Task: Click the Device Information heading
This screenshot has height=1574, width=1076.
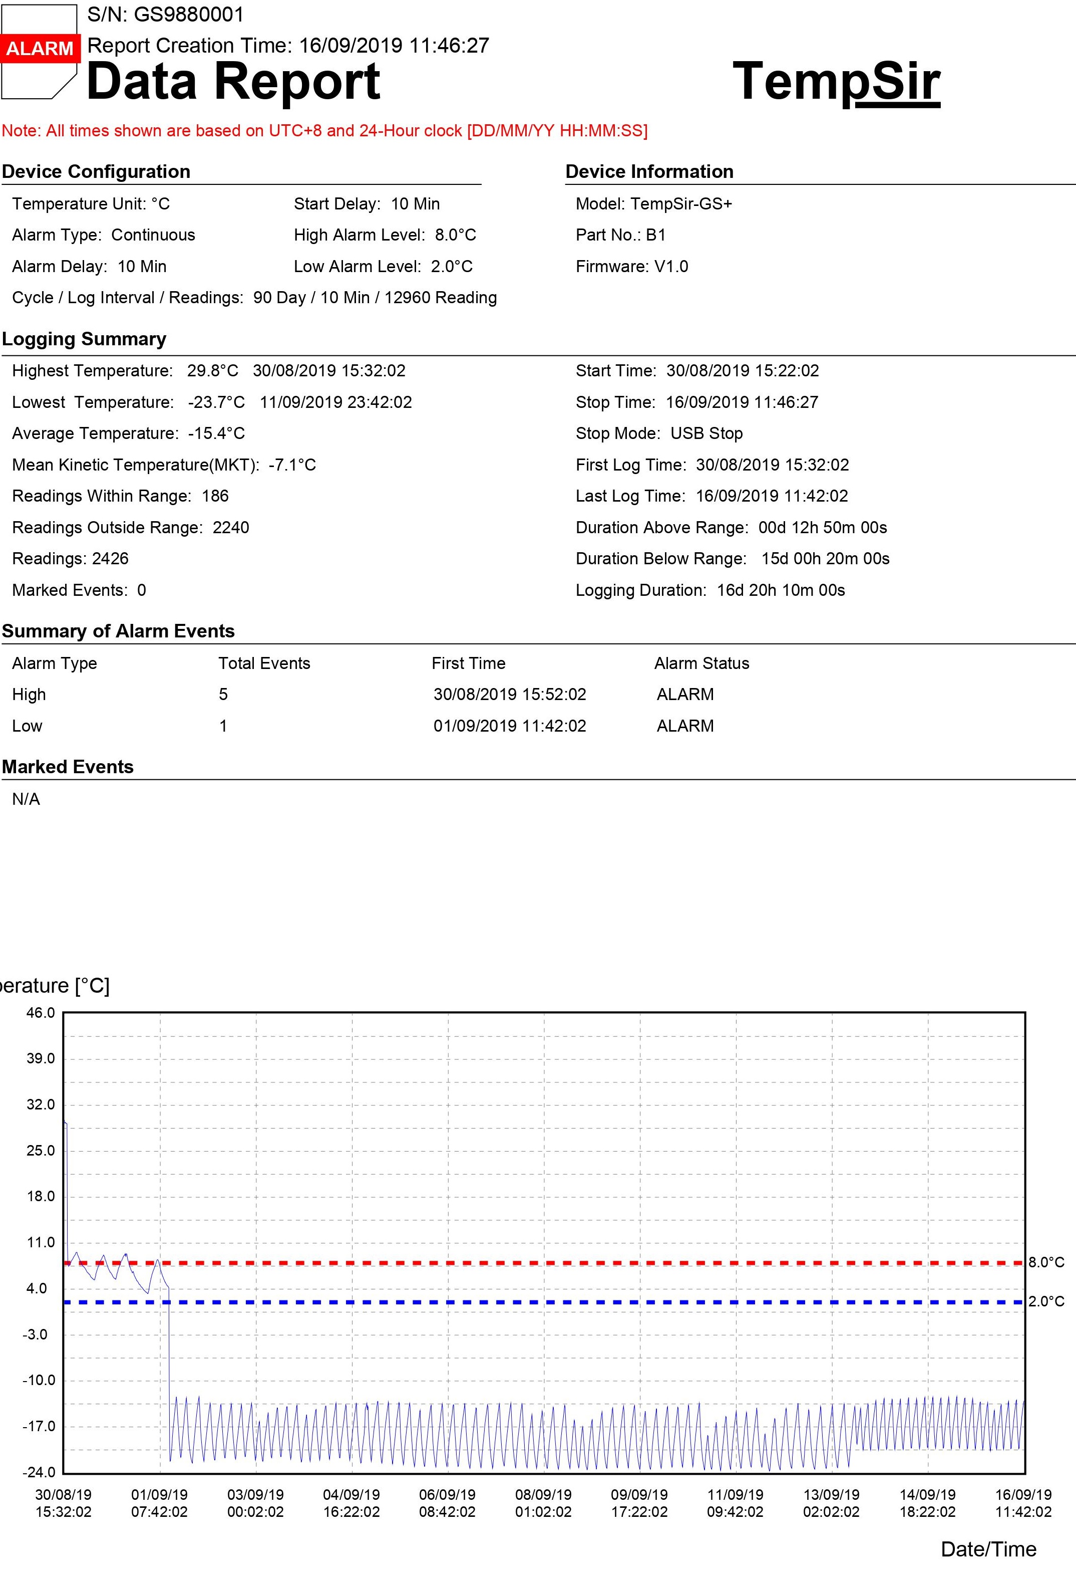Action: coord(650,171)
